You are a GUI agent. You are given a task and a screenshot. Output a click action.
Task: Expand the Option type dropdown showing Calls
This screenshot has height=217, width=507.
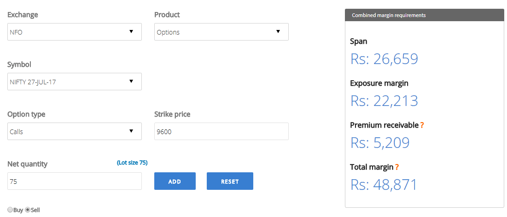[x=74, y=131]
